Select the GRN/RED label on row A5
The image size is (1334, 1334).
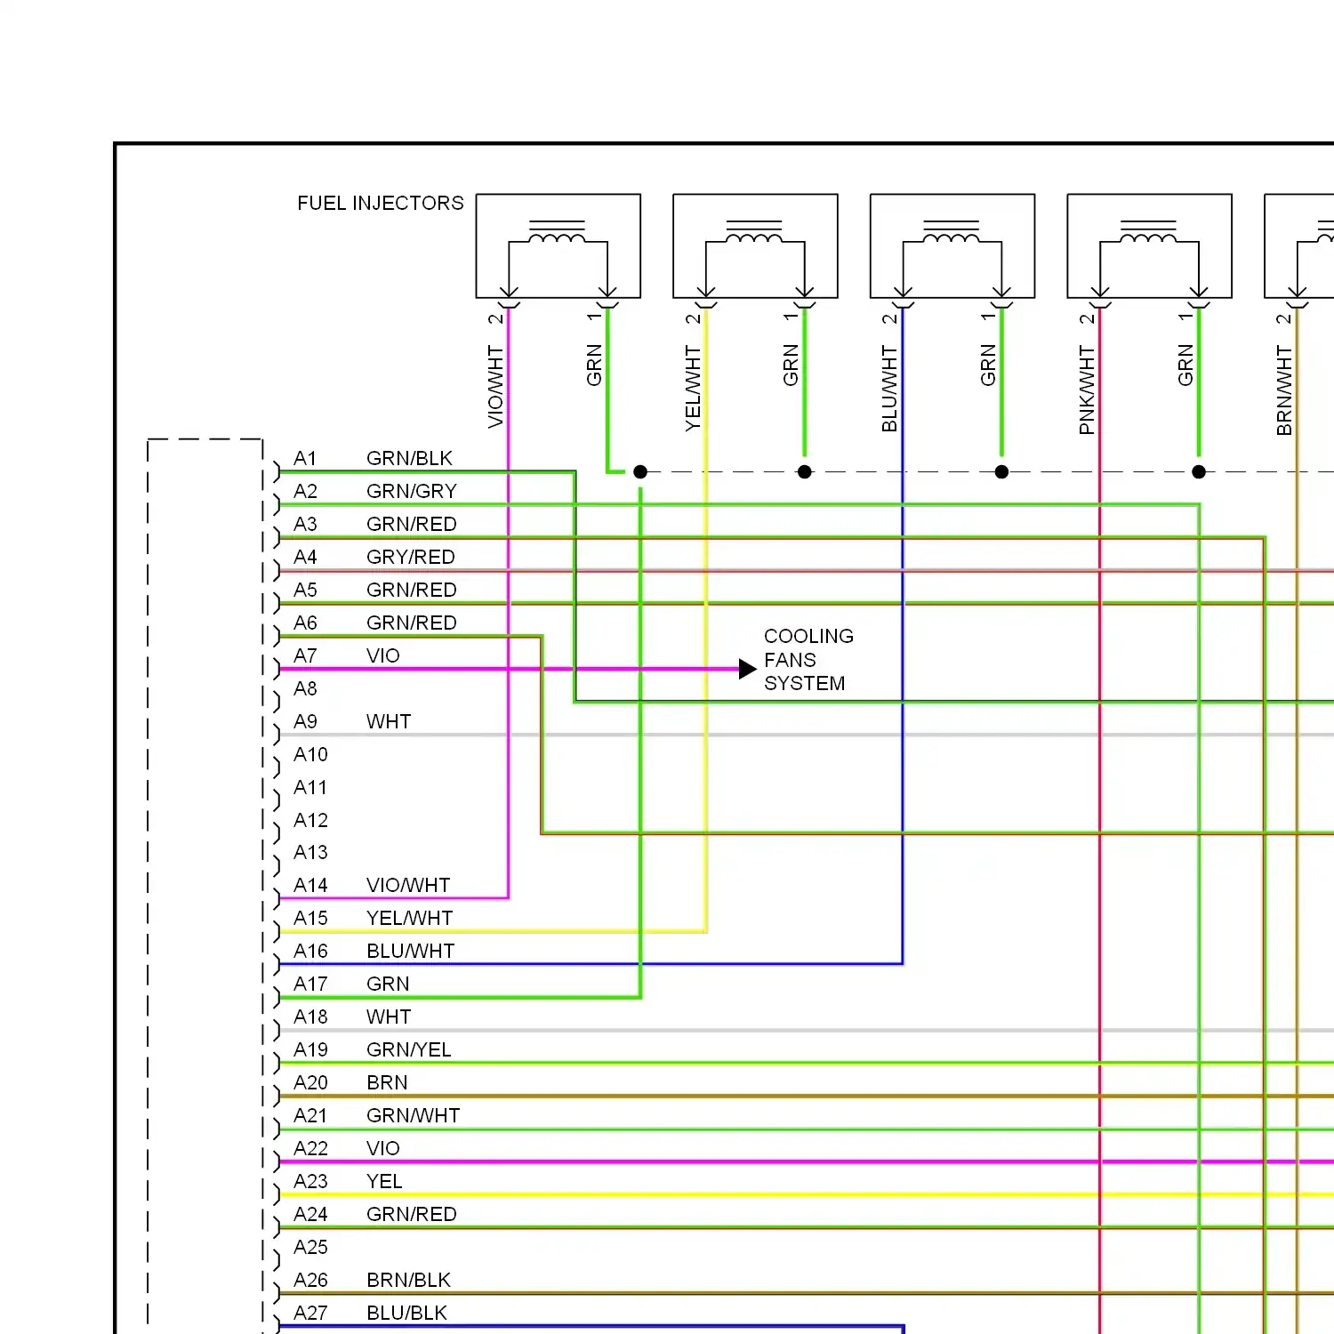[412, 591]
